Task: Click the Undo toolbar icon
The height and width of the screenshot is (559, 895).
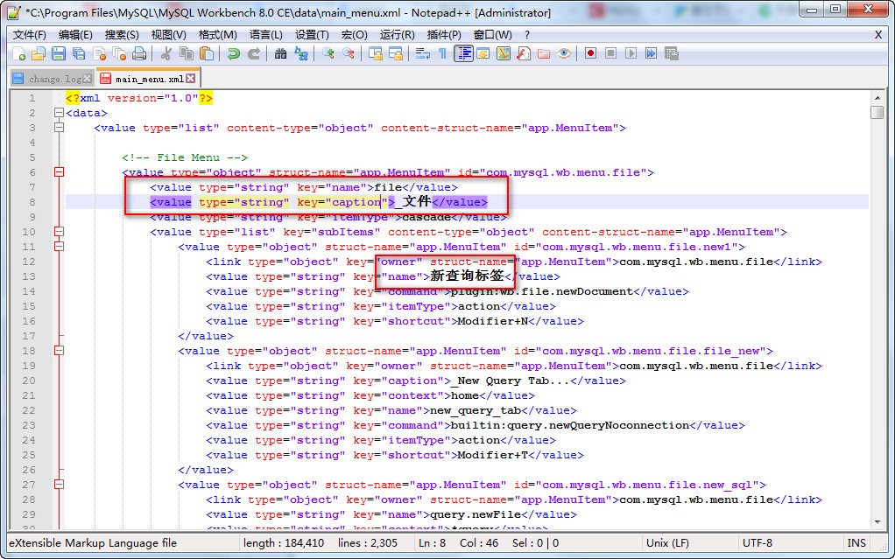Action: 233,54
